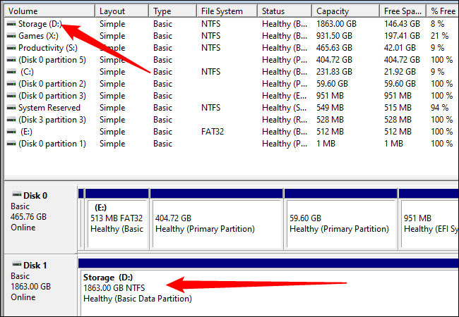Select the (C:) volume name
The width and height of the screenshot is (459, 317).
coord(27,72)
